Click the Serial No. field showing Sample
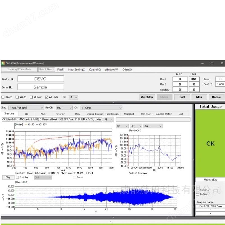225x225 pixels. click(40, 87)
